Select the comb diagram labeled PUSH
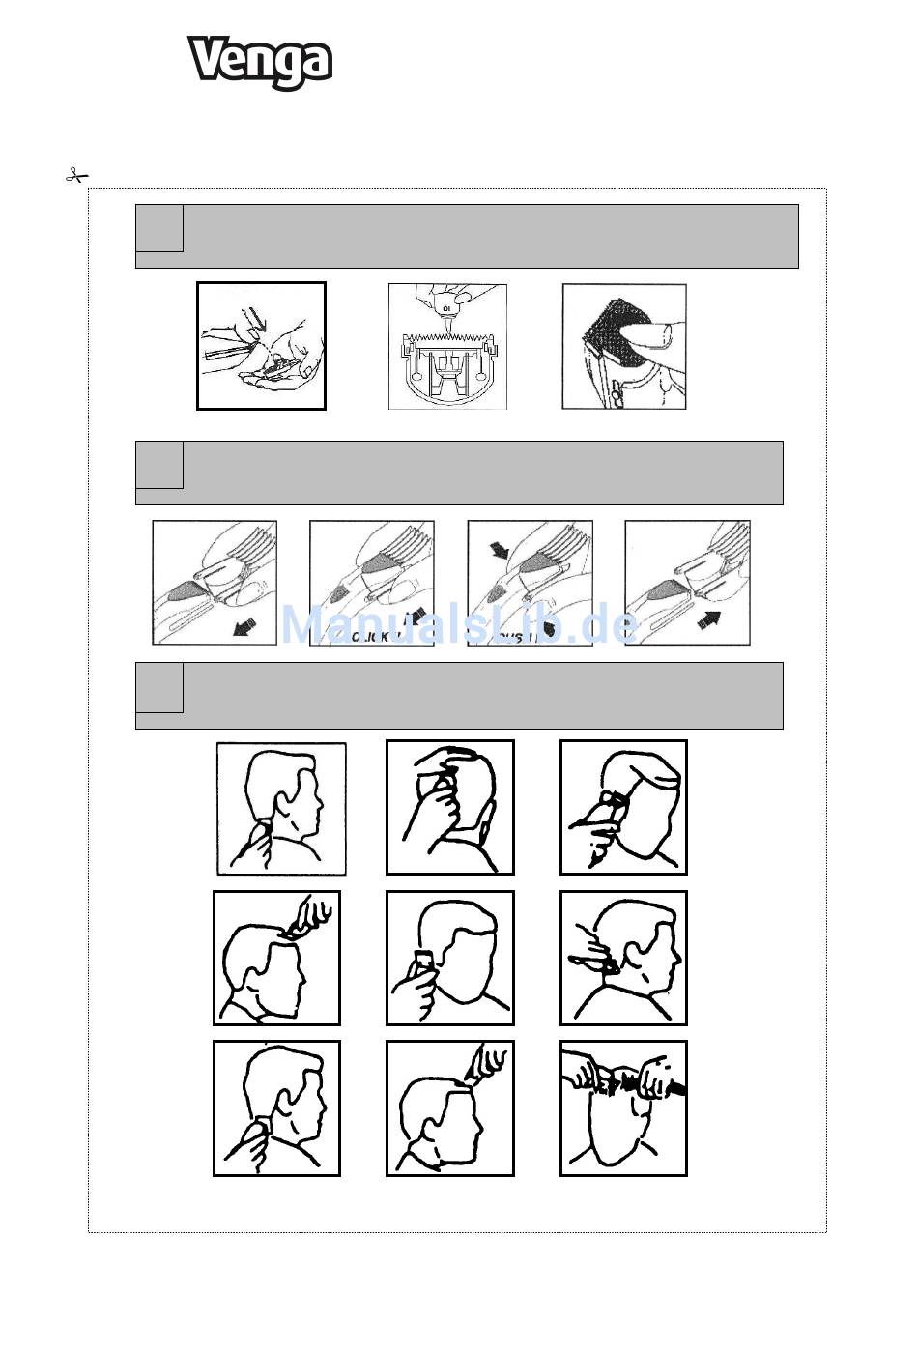This screenshot has height=1351, width=918. 531,583
